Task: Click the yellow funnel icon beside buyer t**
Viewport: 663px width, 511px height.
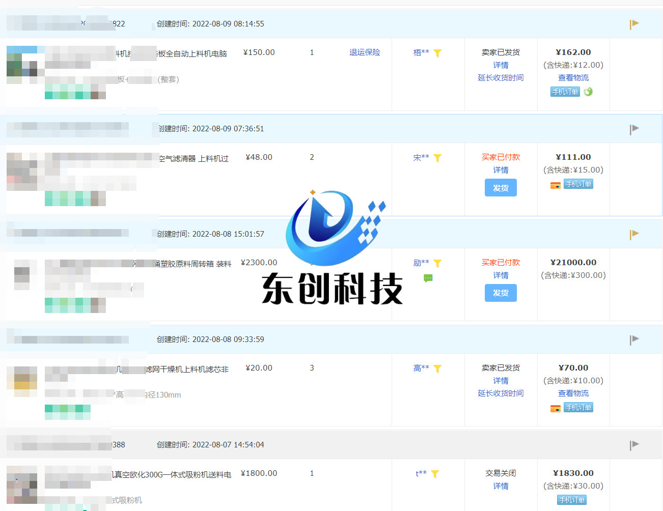Action: click(435, 474)
